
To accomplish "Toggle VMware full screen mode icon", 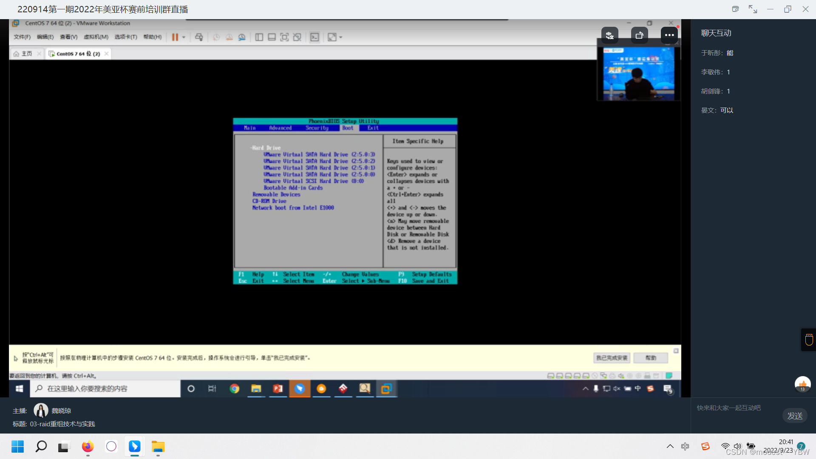I will pyautogui.click(x=284, y=37).
